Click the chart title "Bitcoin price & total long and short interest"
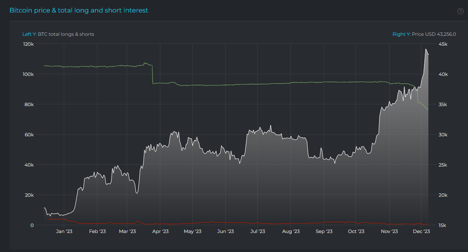468x252 pixels. [x=79, y=9]
